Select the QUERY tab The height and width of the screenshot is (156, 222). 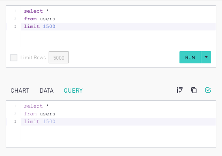tap(73, 91)
